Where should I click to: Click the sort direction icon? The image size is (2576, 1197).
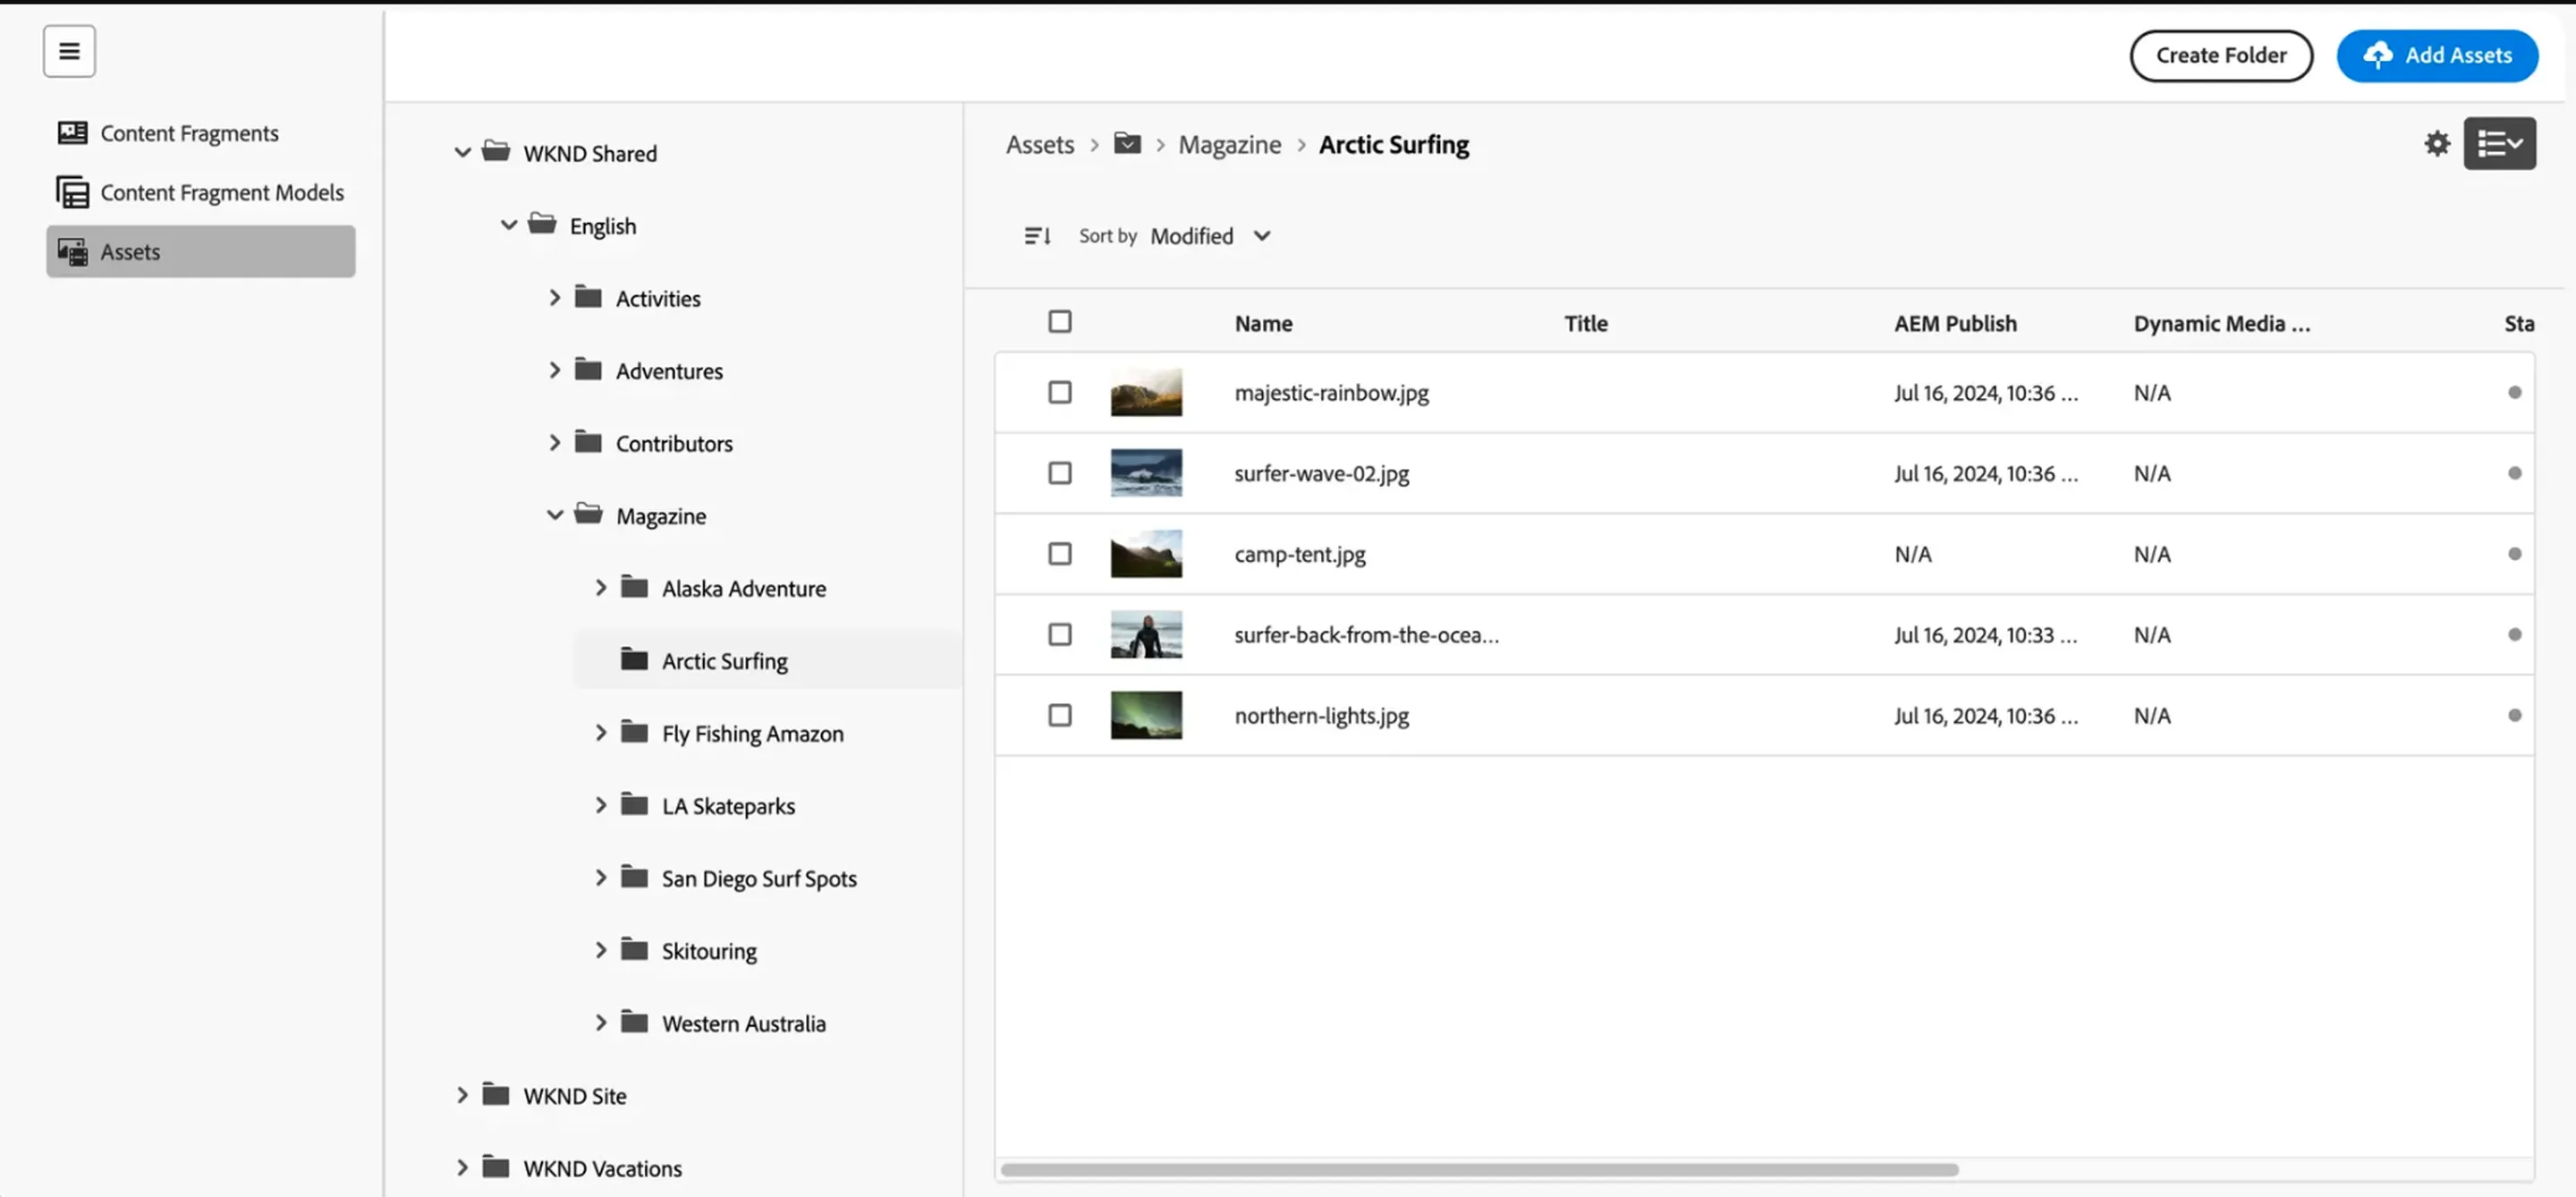click(1037, 236)
